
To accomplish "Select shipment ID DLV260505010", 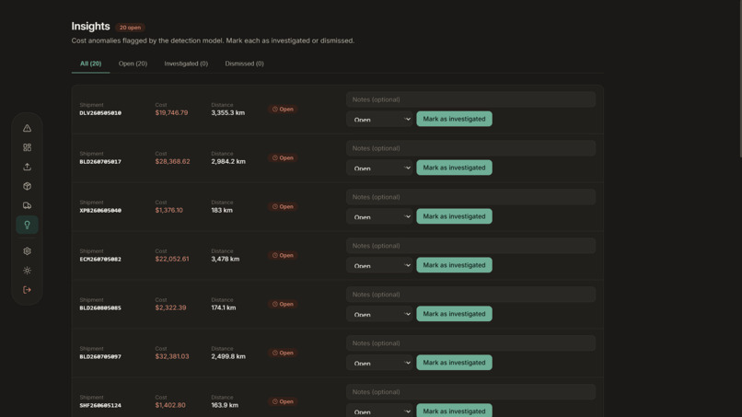I will pyautogui.click(x=100, y=113).
